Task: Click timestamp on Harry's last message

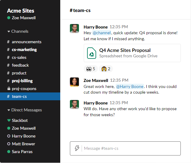Action: [119, 103]
